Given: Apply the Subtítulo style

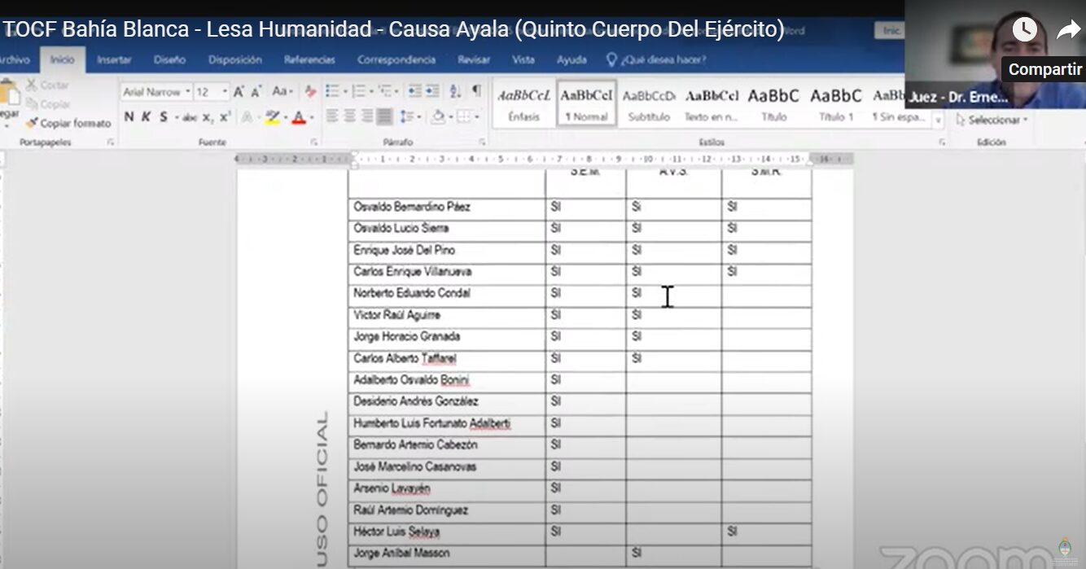Looking at the screenshot, I should tap(649, 103).
